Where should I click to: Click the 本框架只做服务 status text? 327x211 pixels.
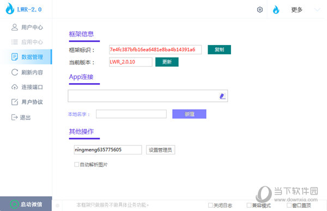click(113, 205)
